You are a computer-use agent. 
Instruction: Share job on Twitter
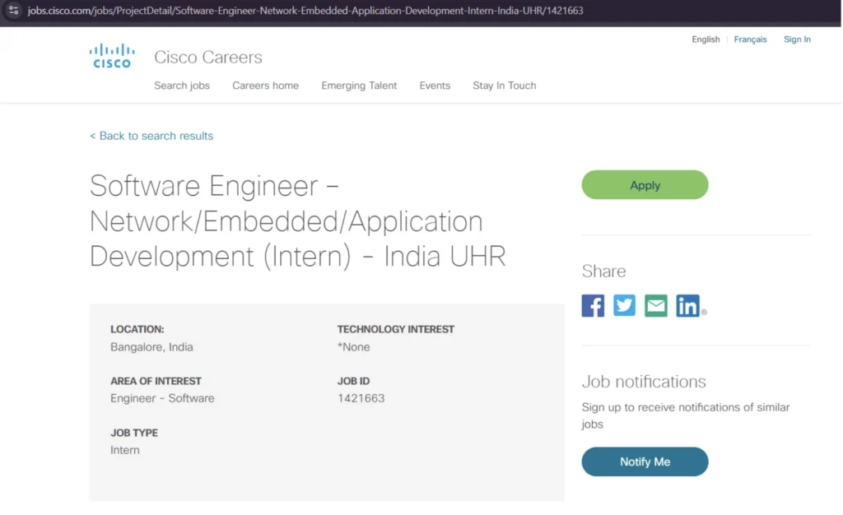point(624,305)
